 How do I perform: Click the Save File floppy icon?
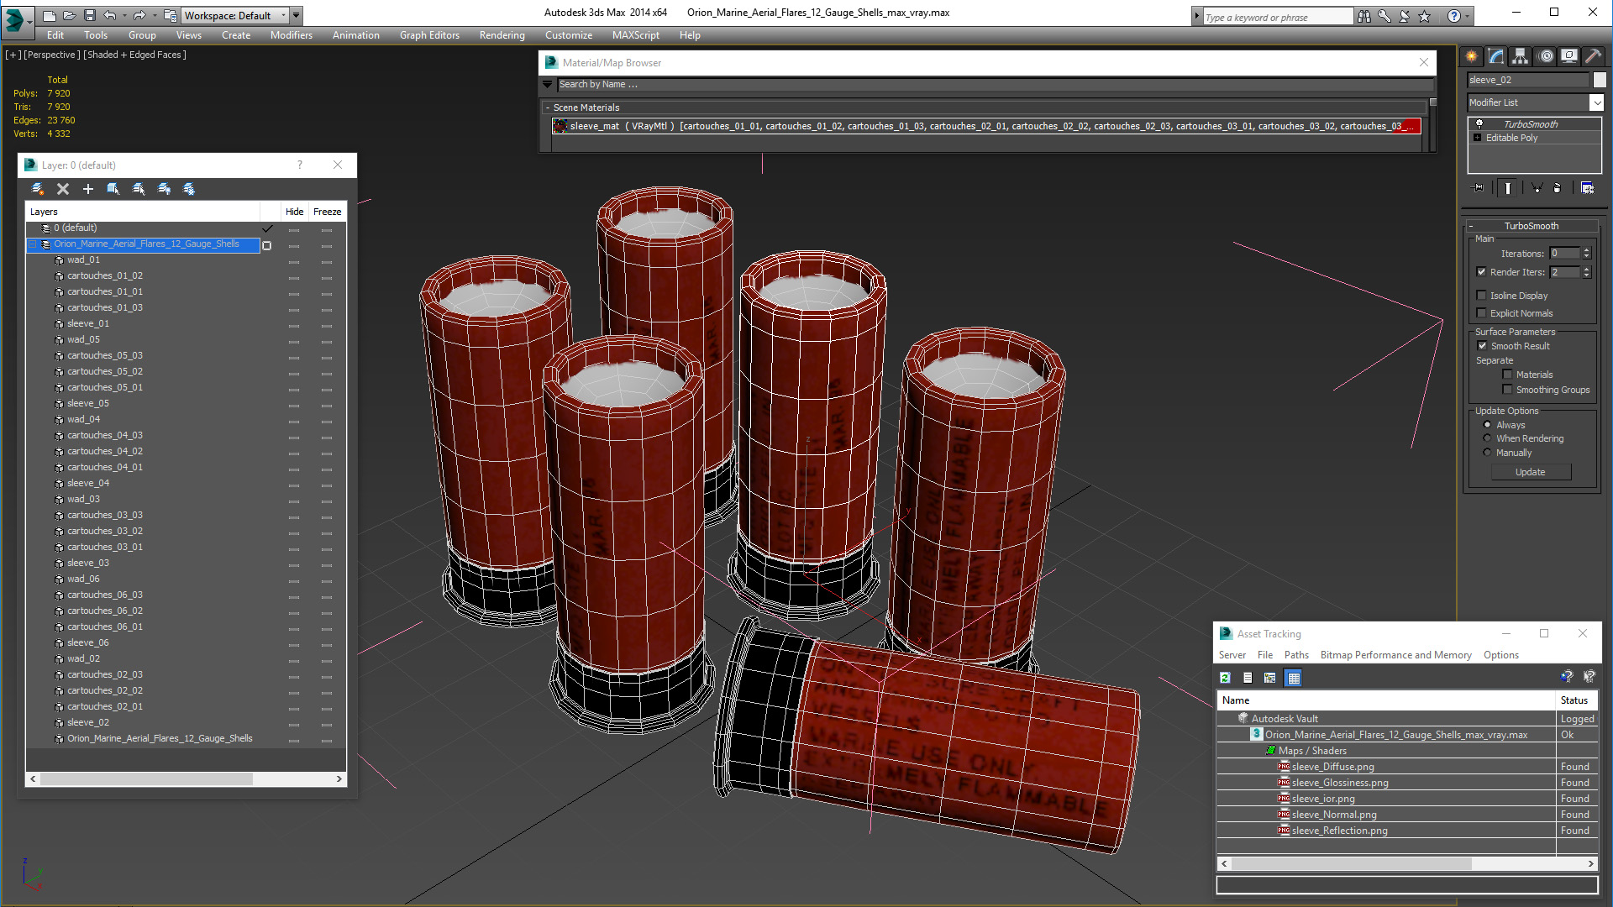(90, 15)
